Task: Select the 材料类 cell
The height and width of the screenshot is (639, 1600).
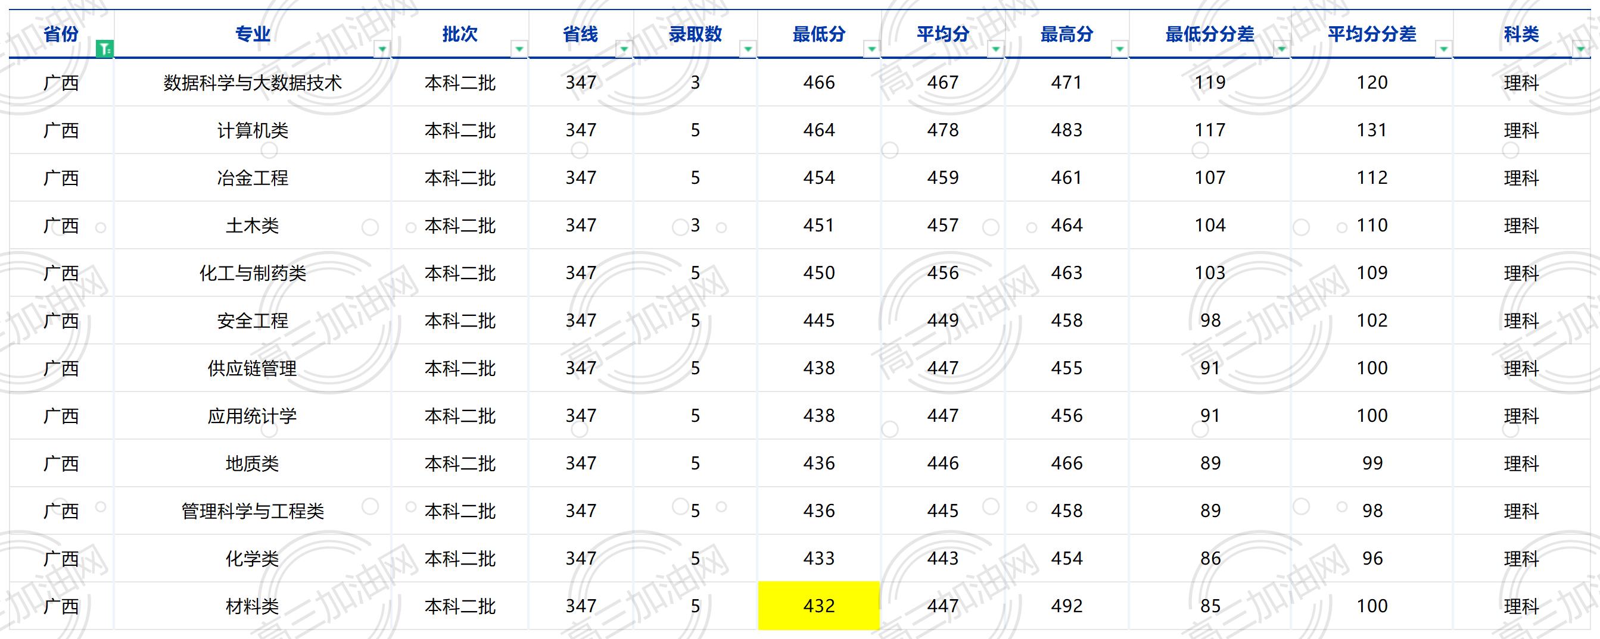Action: click(252, 606)
